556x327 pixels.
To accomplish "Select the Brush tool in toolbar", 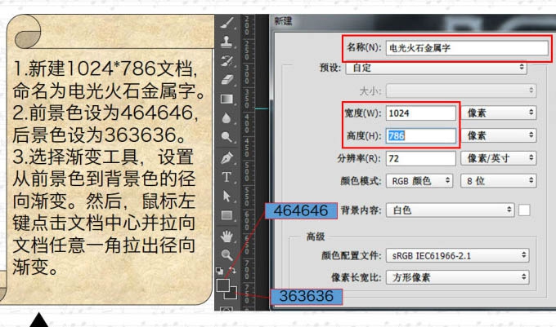I will pos(227,23).
